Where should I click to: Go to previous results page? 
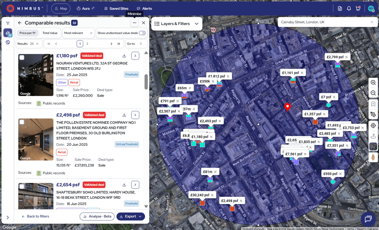(56, 44)
